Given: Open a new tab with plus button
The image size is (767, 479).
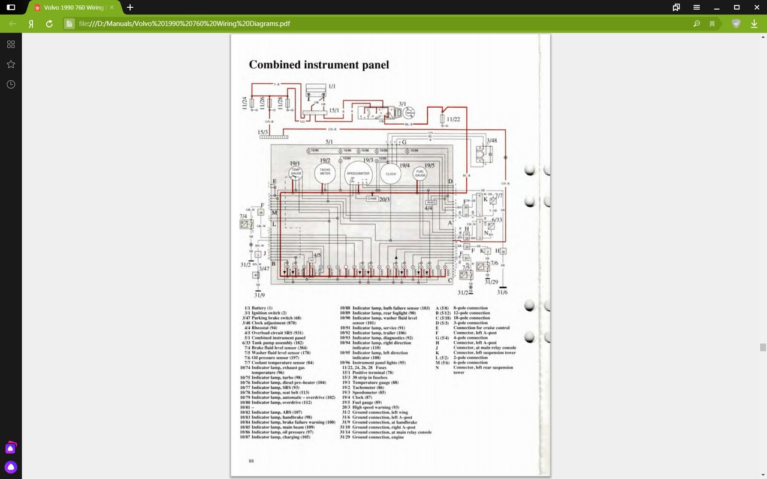Looking at the screenshot, I should (130, 7).
